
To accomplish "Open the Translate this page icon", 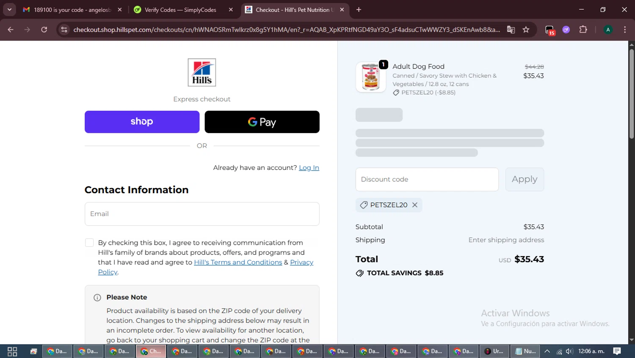I will pos(511,30).
